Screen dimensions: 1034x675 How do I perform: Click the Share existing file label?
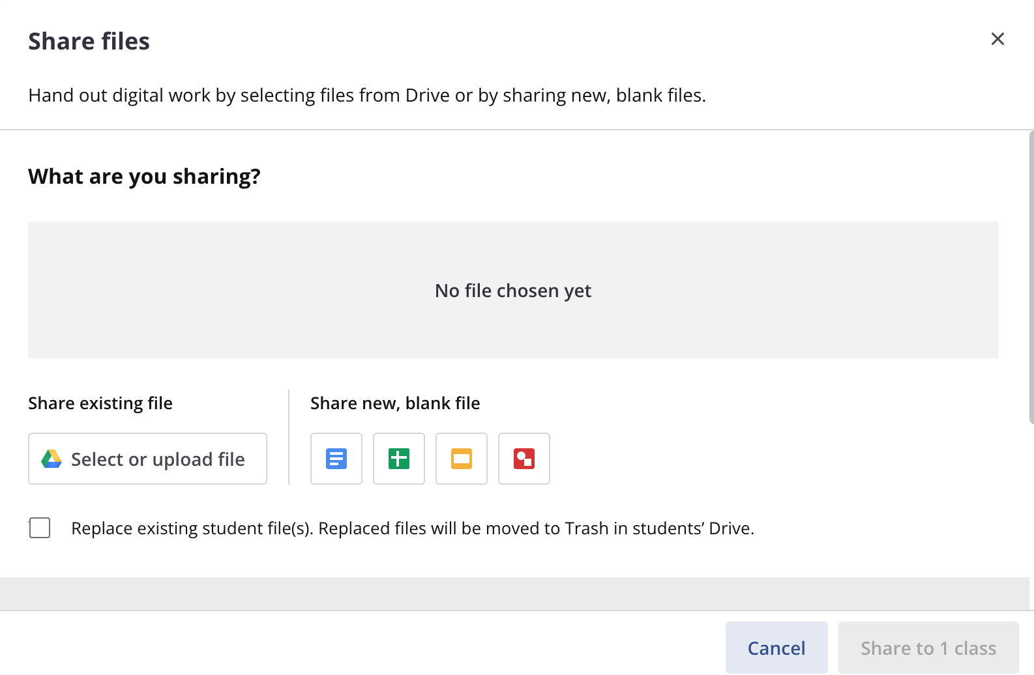[100, 403]
